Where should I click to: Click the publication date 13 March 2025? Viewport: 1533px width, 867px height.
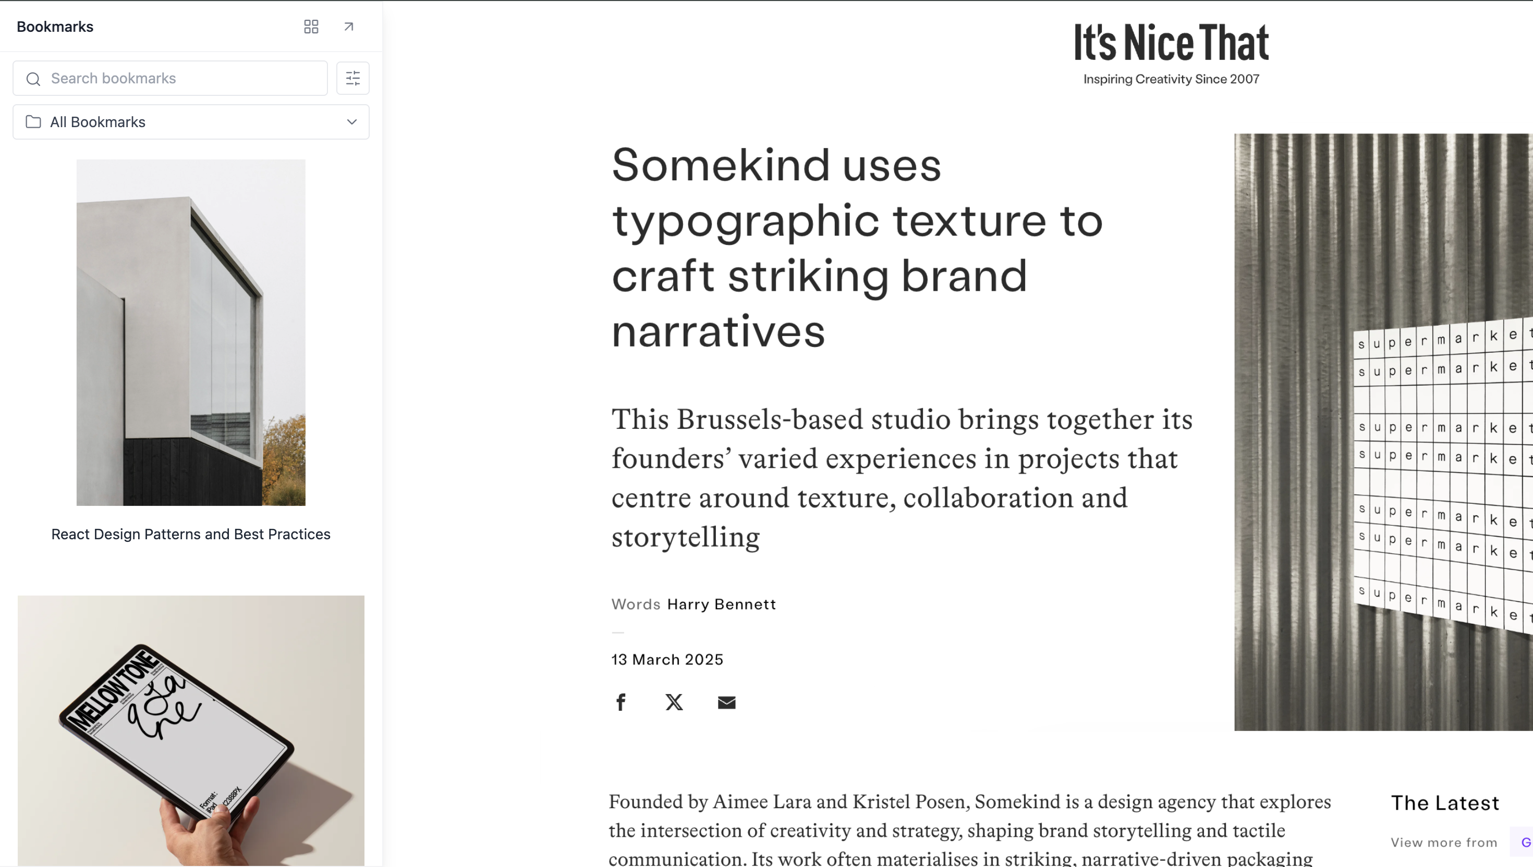667,659
